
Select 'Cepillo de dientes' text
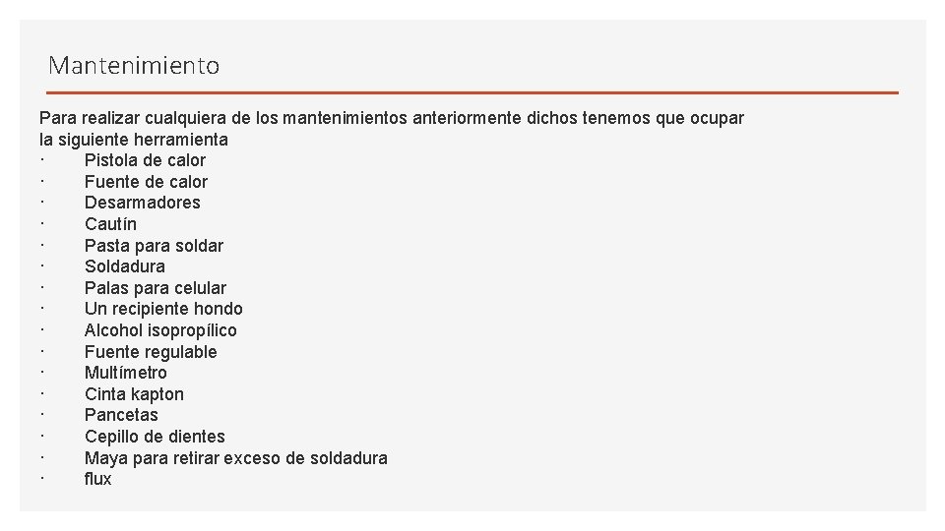point(155,437)
